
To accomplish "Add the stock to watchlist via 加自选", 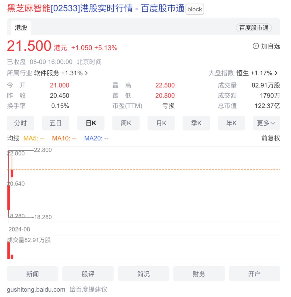I will (x=266, y=46).
